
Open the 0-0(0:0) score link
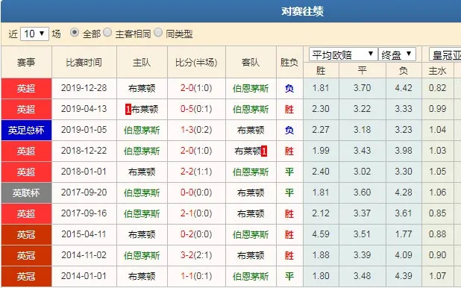196,192
